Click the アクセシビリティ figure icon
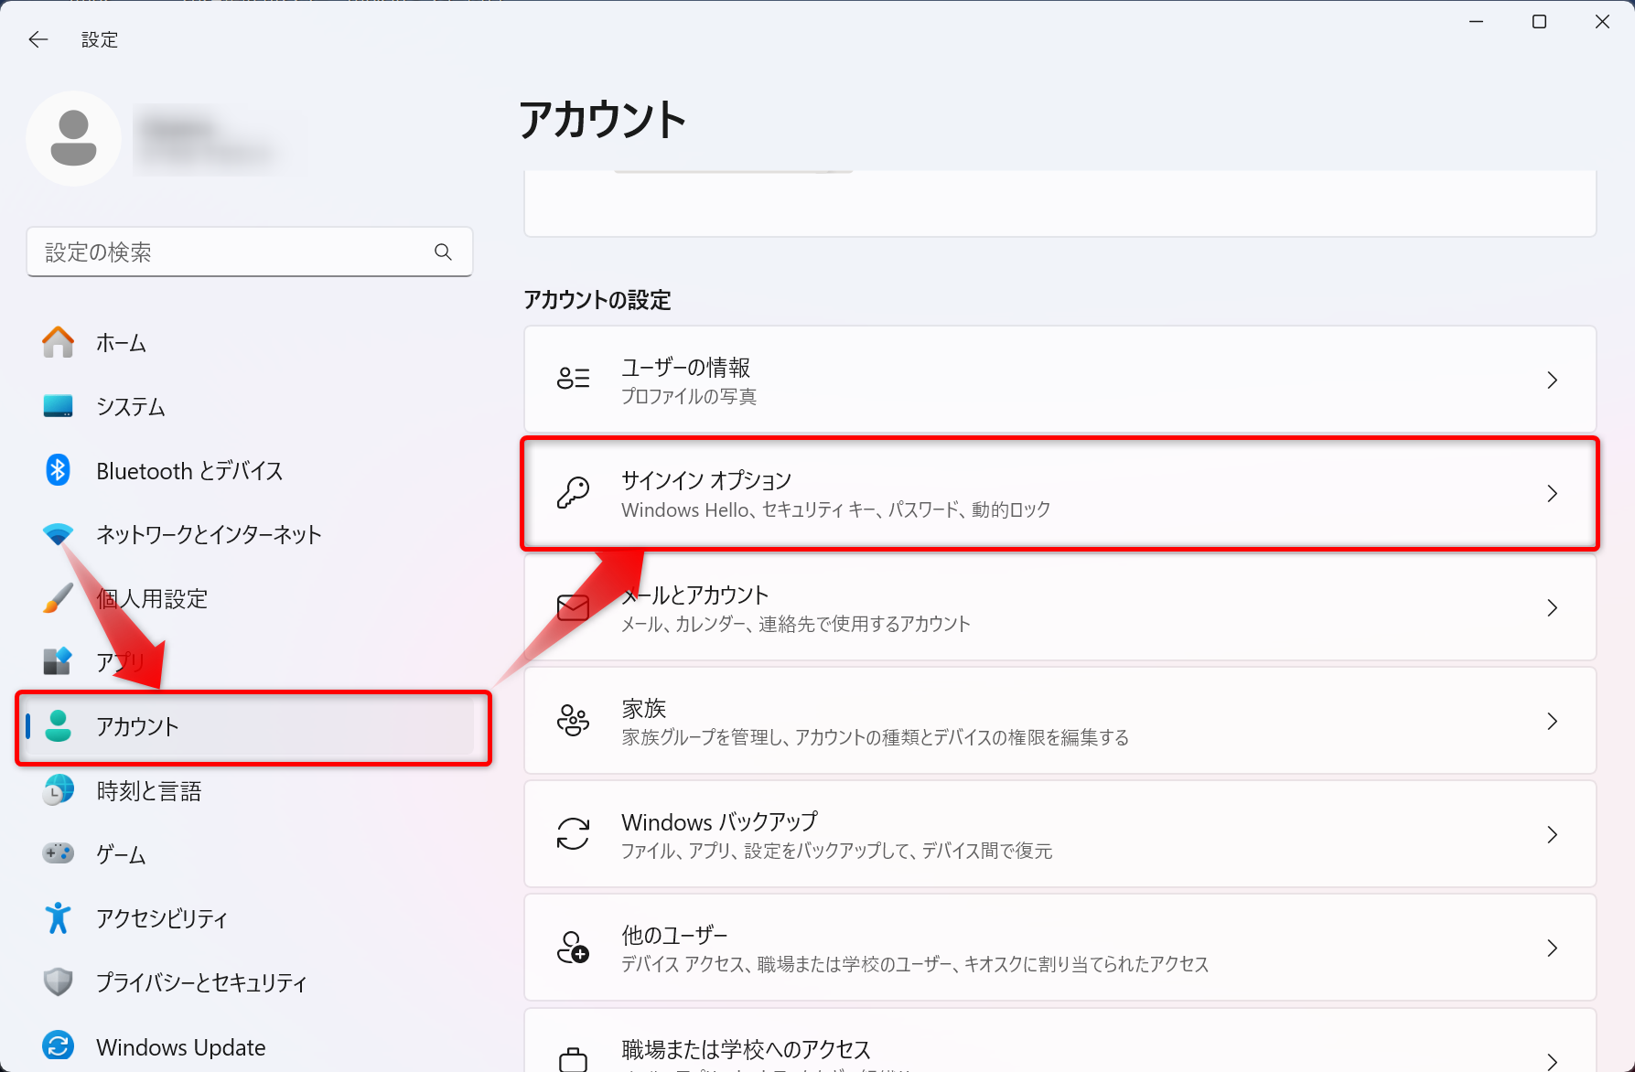 [58, 917]
